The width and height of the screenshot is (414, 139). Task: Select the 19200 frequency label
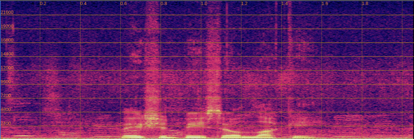click(x=7, y=26)
